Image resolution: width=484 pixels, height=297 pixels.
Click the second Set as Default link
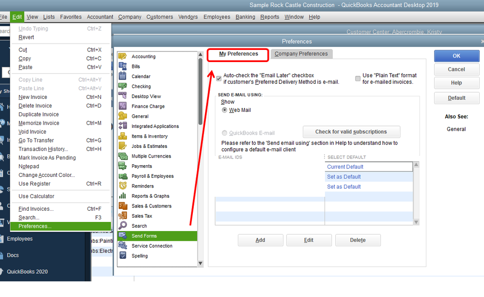(x=344, y=187)
